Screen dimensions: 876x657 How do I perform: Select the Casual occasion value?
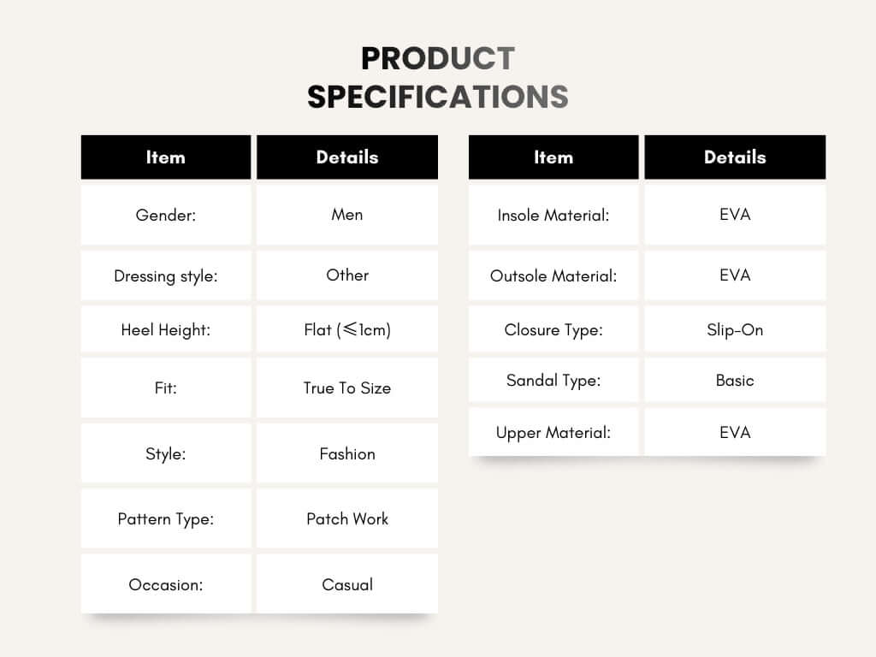(x=346, y=585)
